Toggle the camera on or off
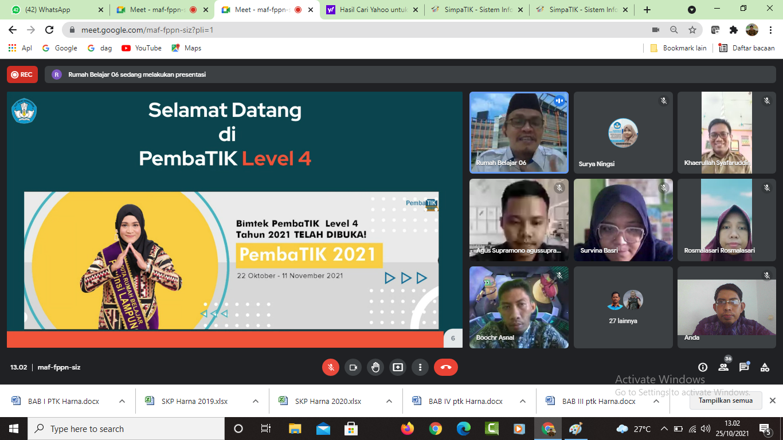The image size is (783, 440). (x=353, y=367)
